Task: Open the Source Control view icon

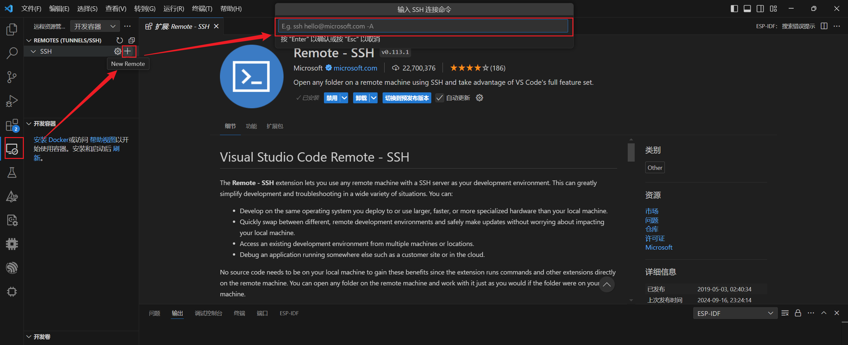Action: [12, 77]
